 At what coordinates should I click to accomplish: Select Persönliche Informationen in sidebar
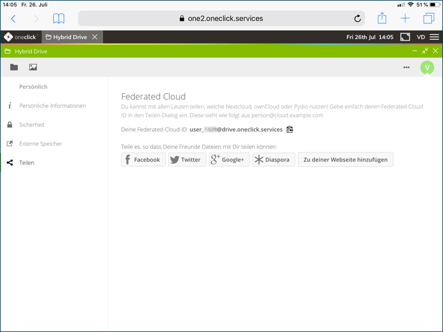pyautogui.click(x=52, y=106)
